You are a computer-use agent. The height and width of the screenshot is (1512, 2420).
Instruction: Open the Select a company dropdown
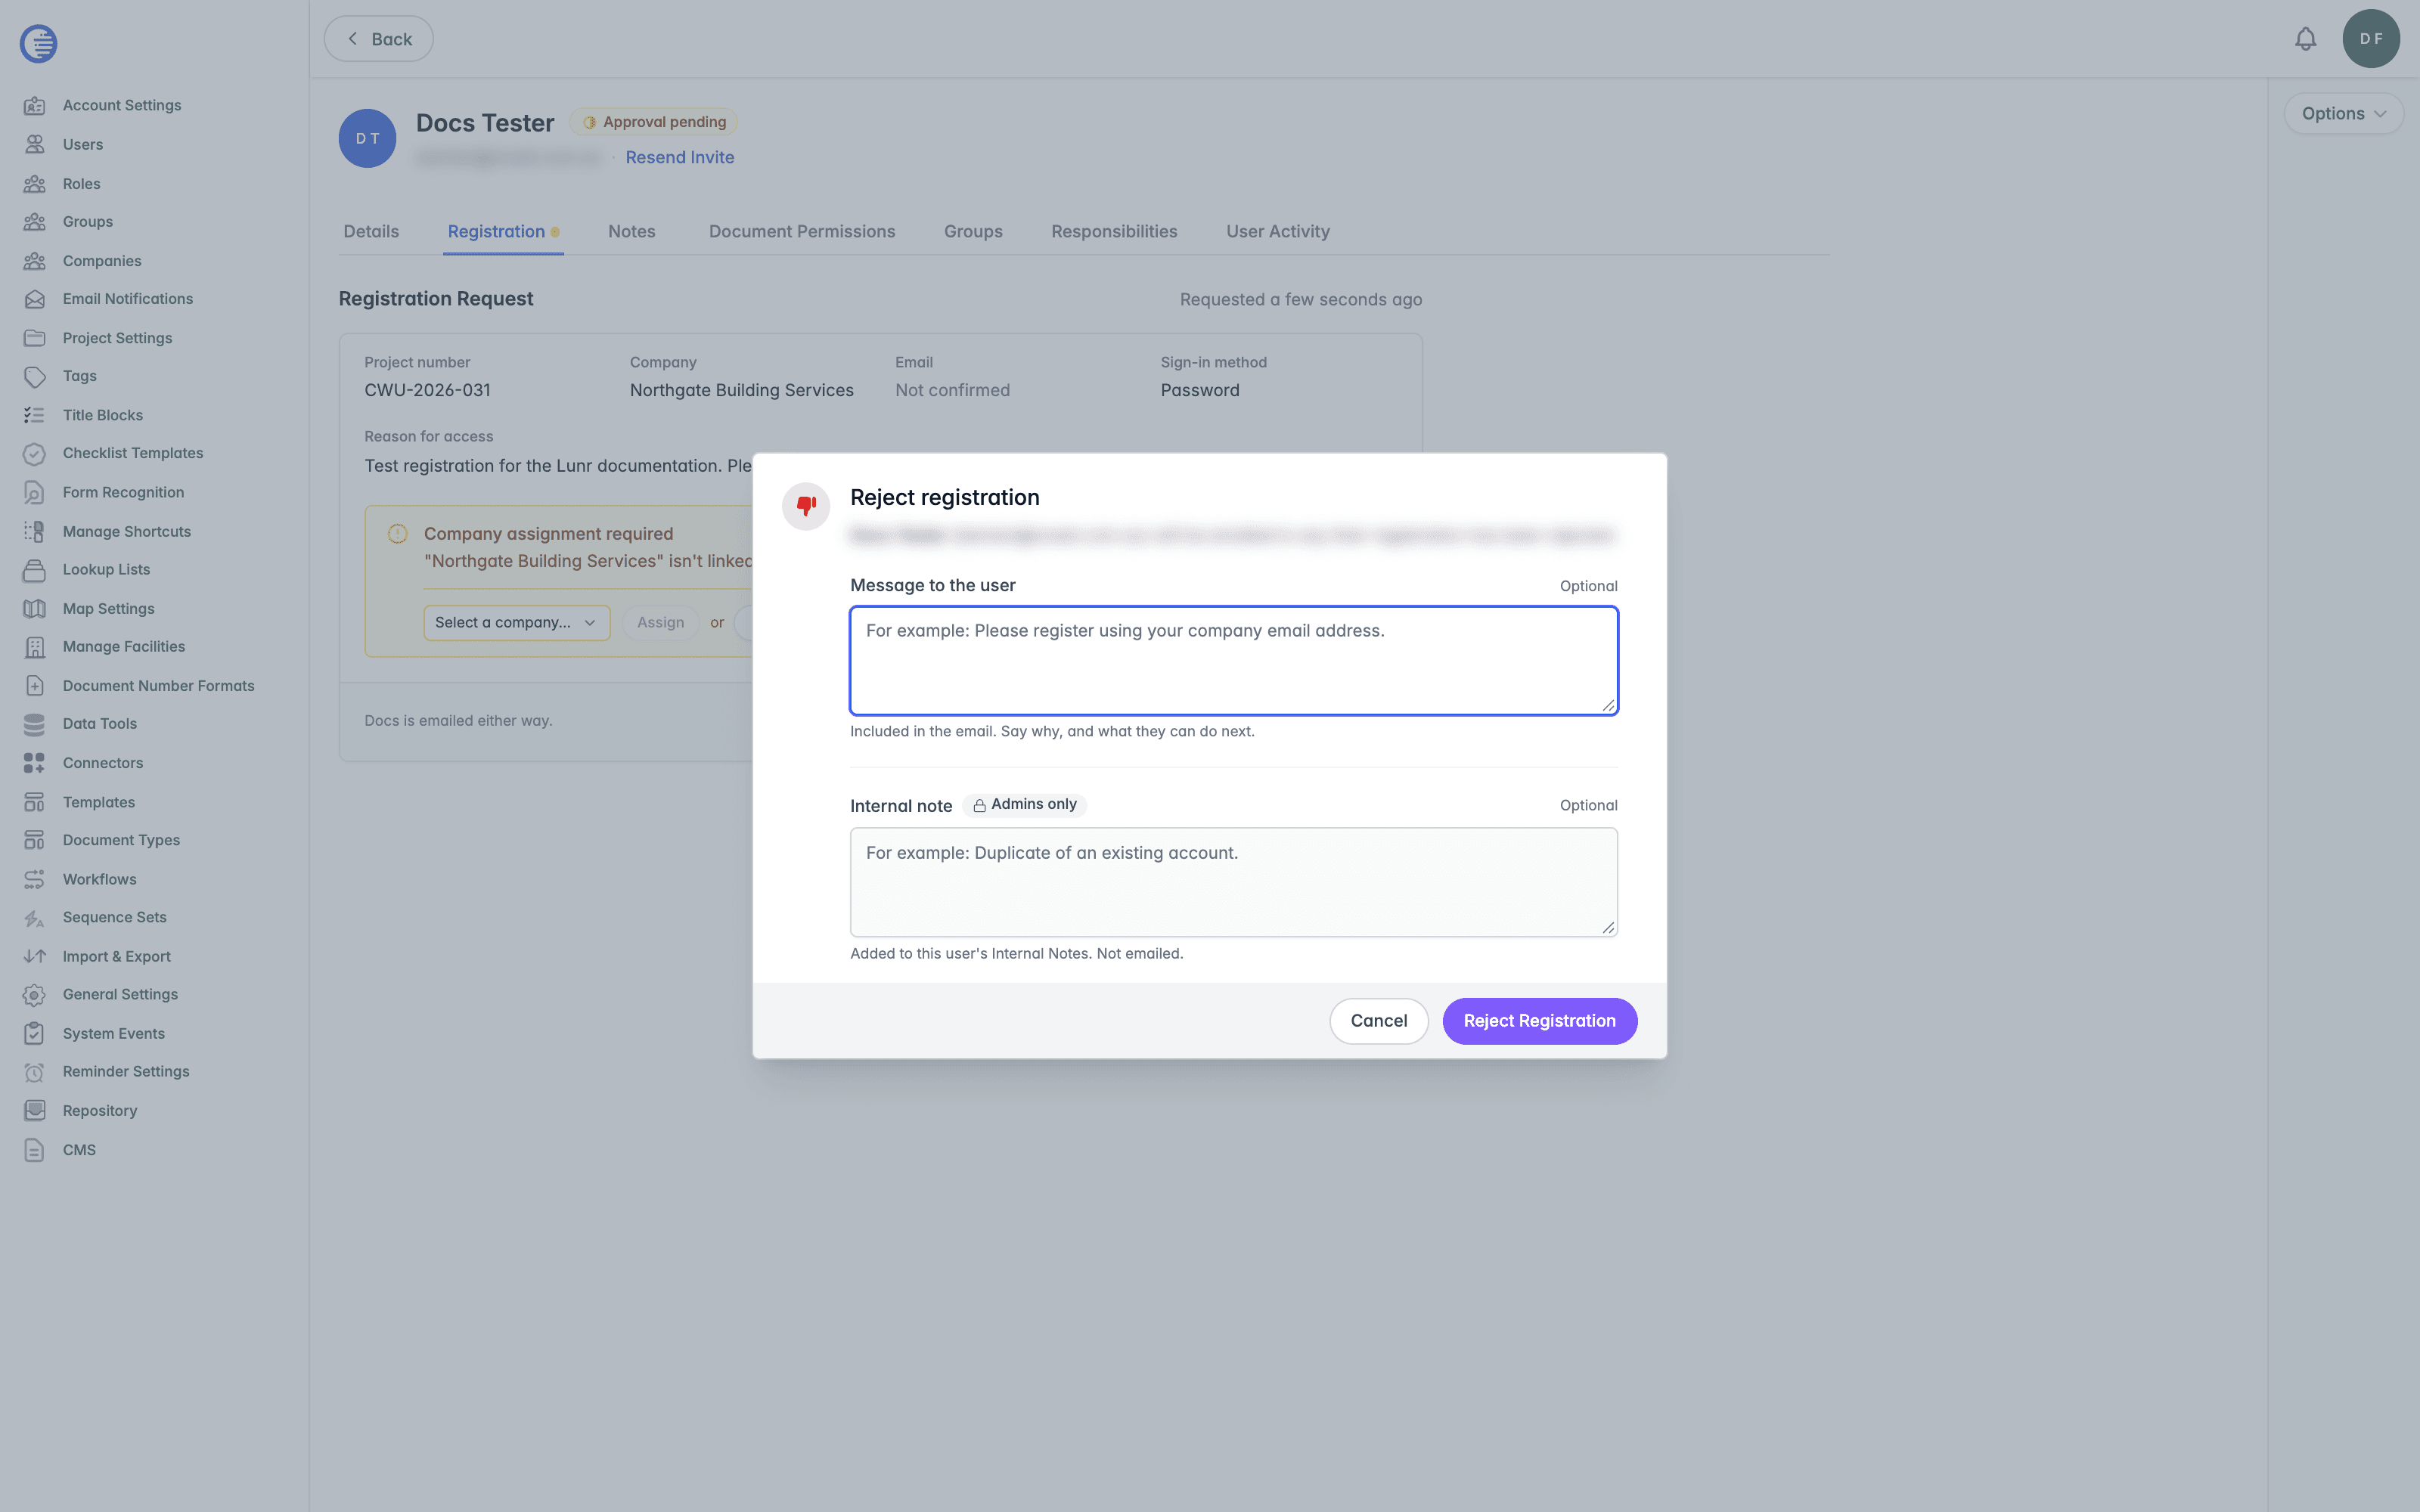pos(516,622)
